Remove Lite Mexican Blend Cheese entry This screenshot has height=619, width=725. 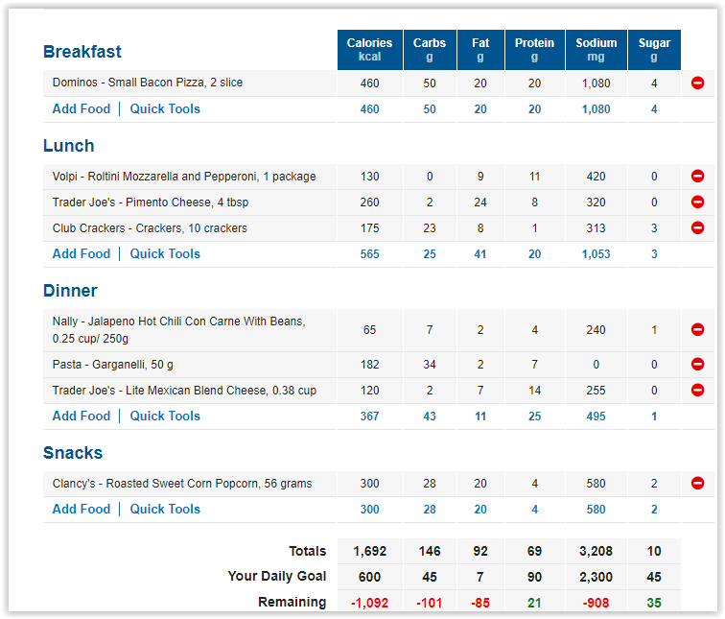(x=697, y=391)
